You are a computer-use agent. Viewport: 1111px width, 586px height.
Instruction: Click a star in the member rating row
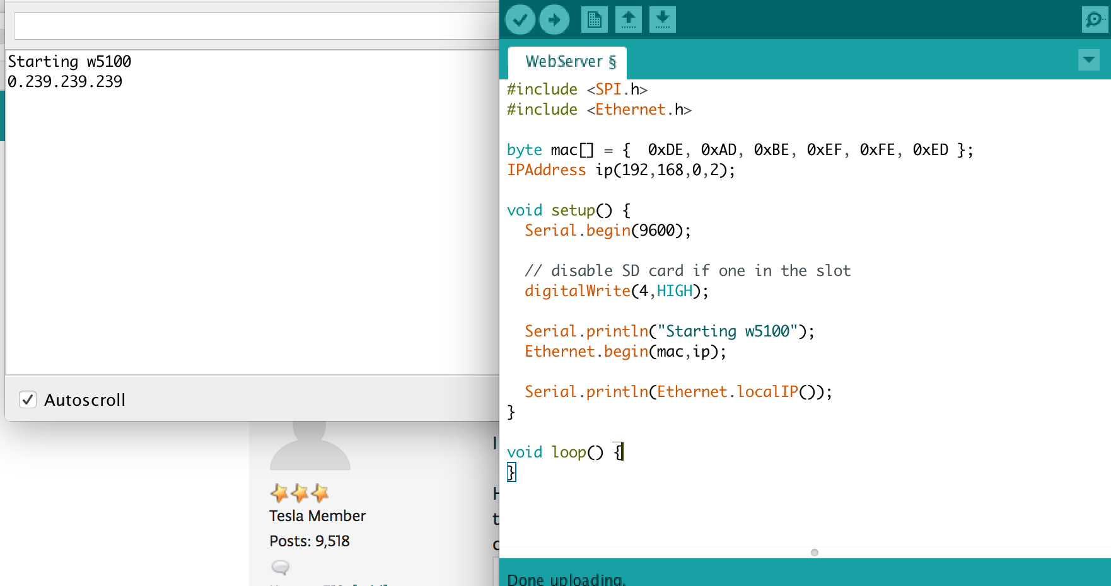(x=300, y=493)
